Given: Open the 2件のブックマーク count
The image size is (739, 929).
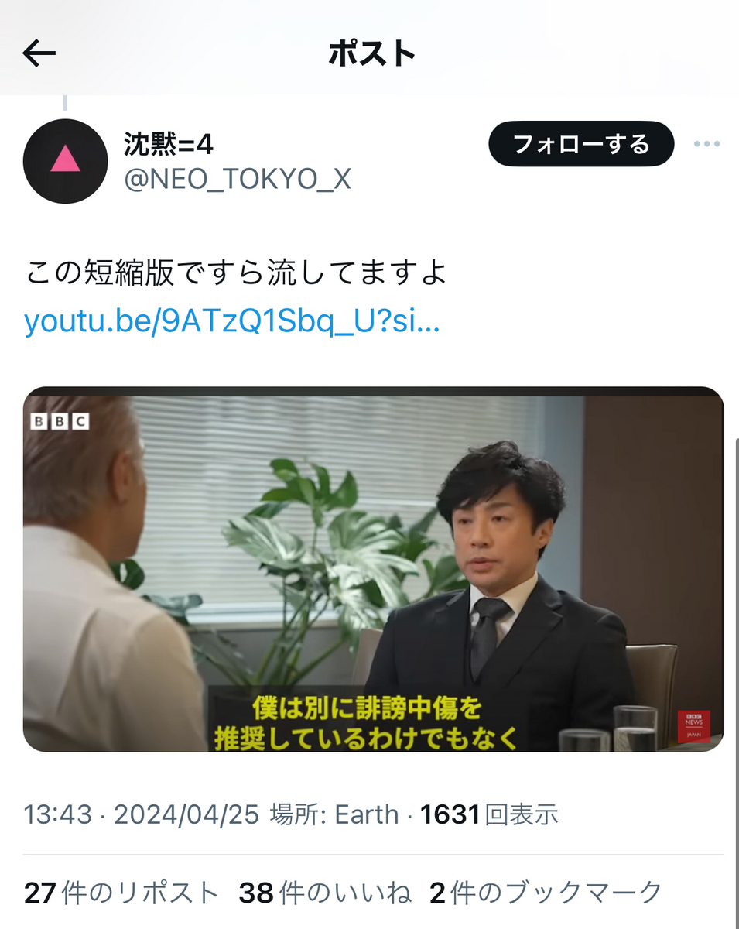Looking at the screenshot, I should [546, 893].
